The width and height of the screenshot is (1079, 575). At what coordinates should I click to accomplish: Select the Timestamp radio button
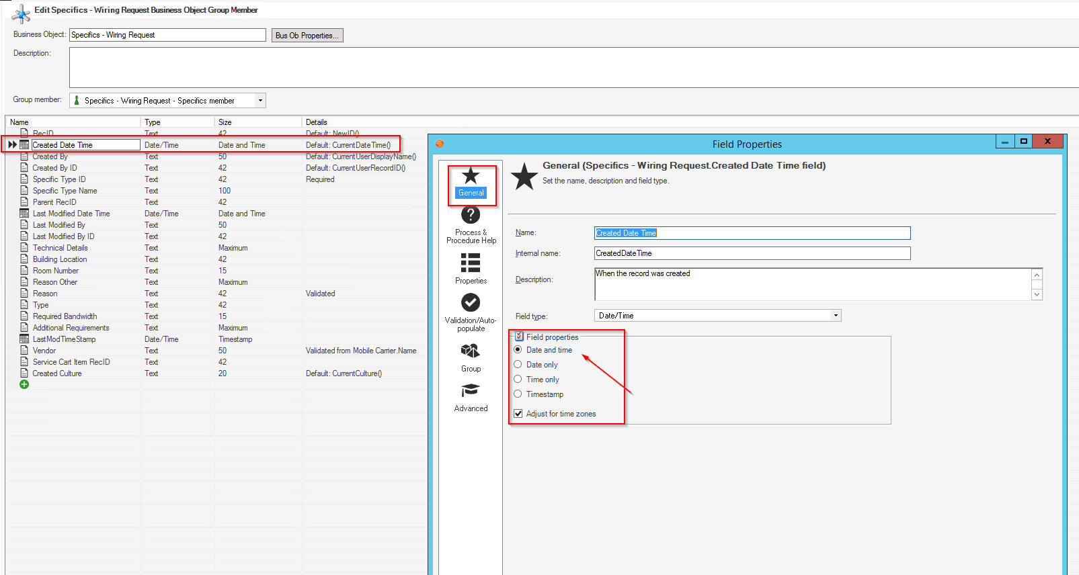pyautogui.click(x=518, y=394)
